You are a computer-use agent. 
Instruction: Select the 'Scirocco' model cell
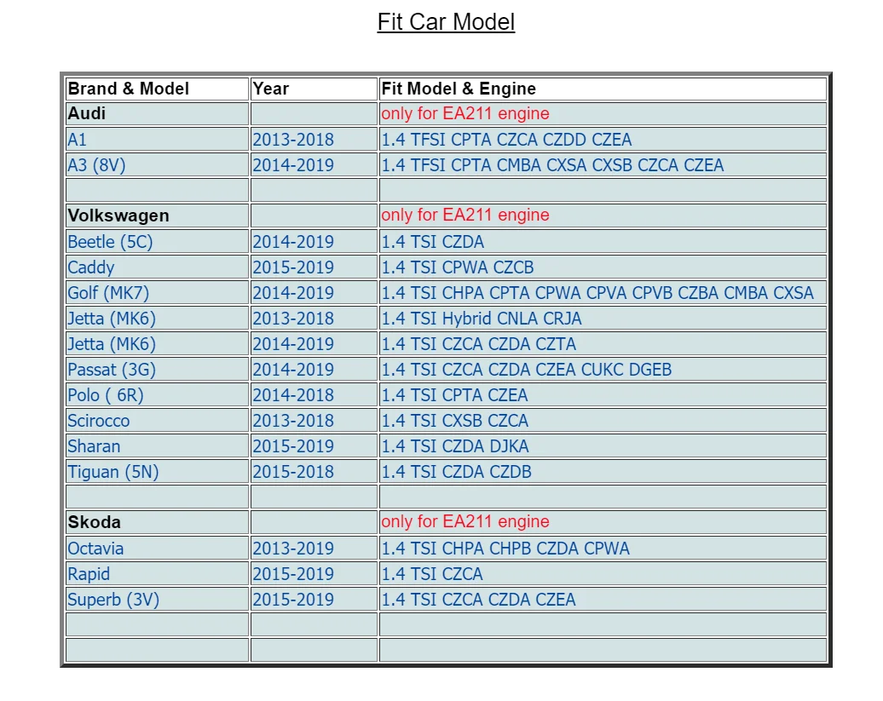pyautogui.click(x=157, y=420)
